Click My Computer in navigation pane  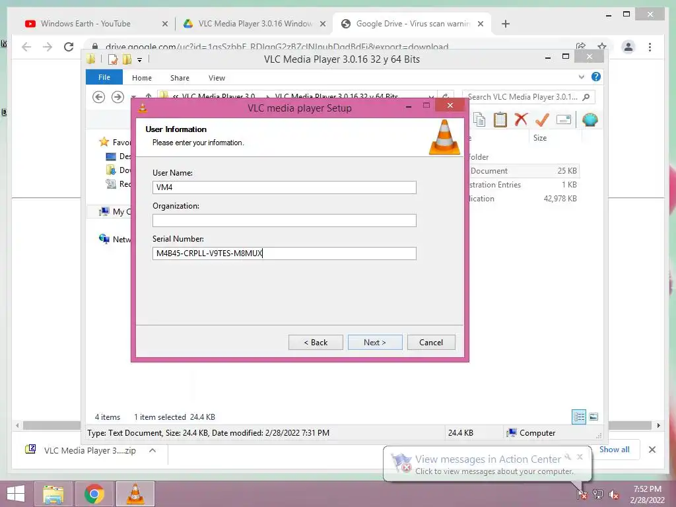115,212
